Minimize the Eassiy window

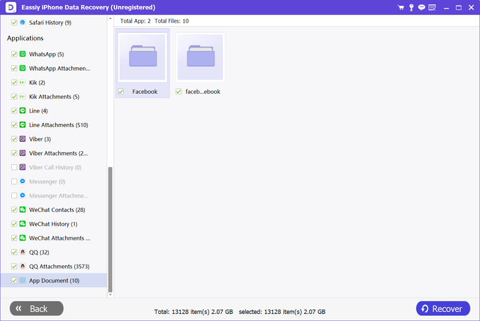click(x=446, y=8)
